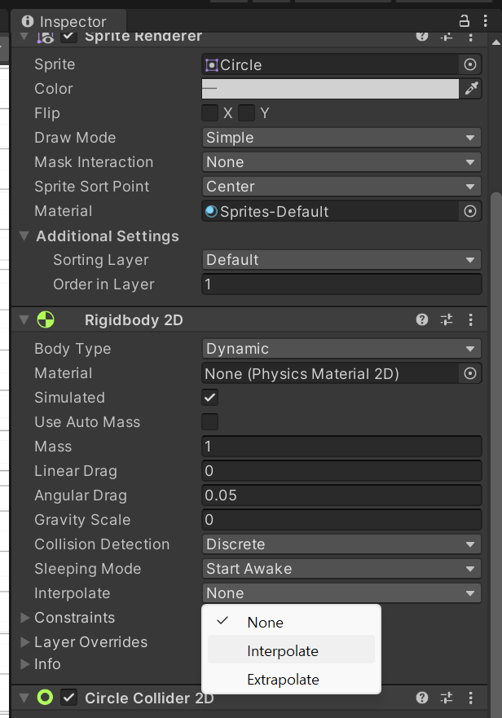
Task: Open Circle Collider 2D component menu
Action: pyautogui.click(x=470, y=698)
